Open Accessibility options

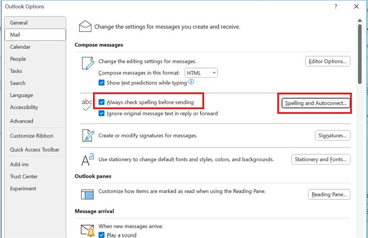point(35,107)
